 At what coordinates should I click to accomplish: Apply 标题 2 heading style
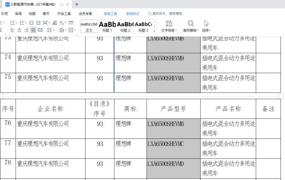[x=125, y=26]
